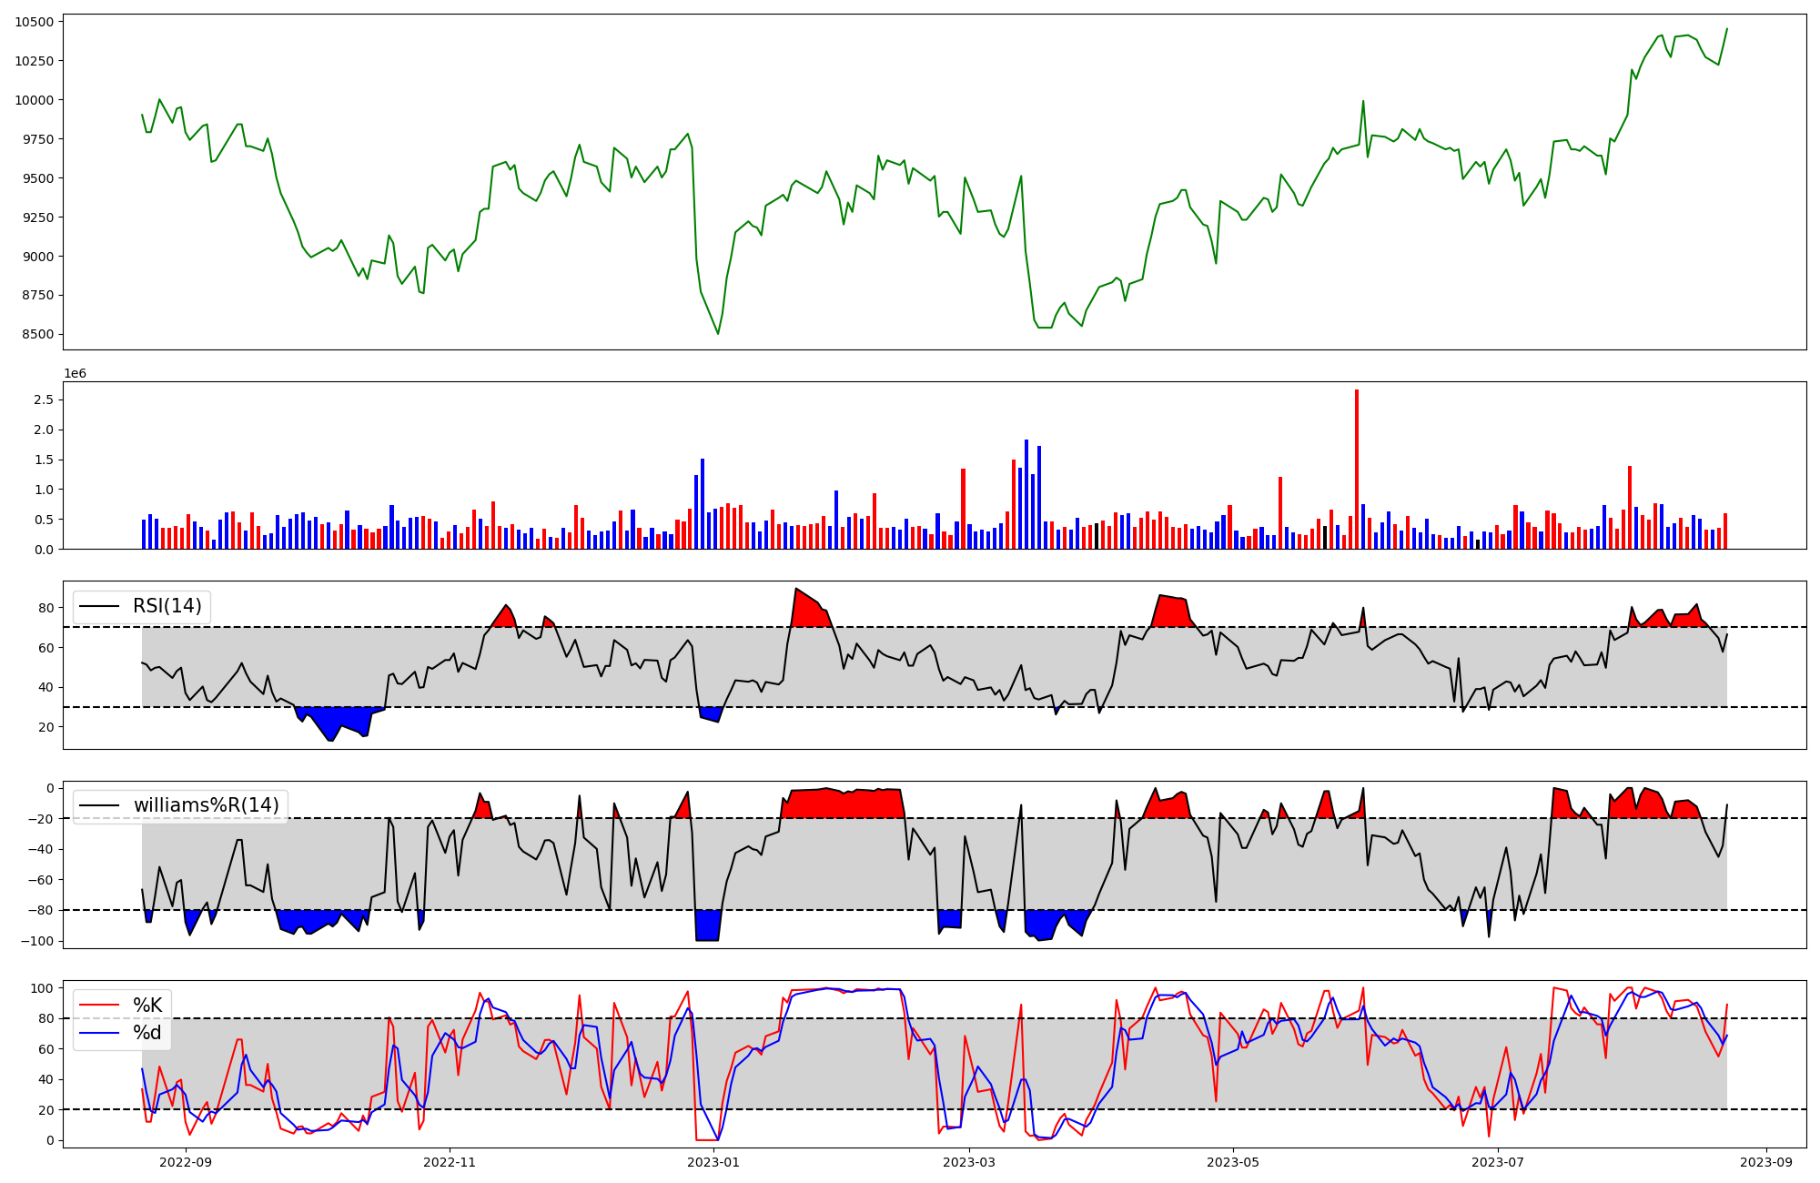The image size is (1820, 1183).
Task: Click the lowest point of the green price line
Action: click(x=718, y=334)
